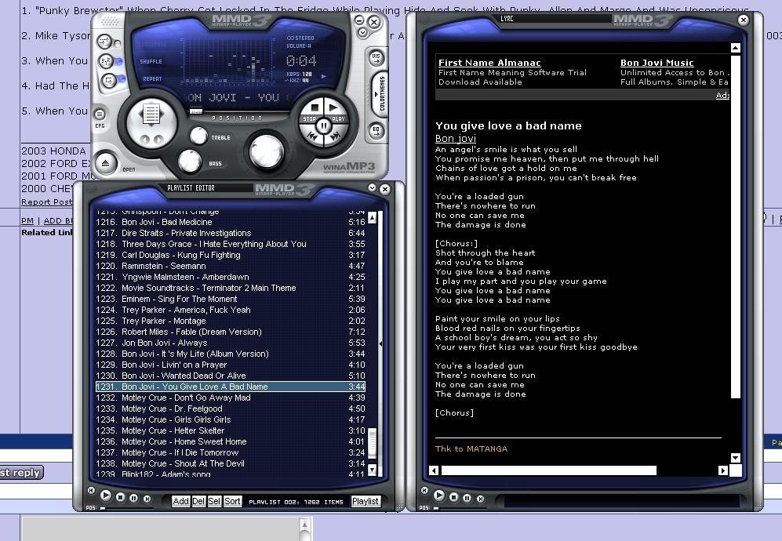Click Sel button in playlist editor
Screen dimensions: 782x541
[x=214, y=501]
